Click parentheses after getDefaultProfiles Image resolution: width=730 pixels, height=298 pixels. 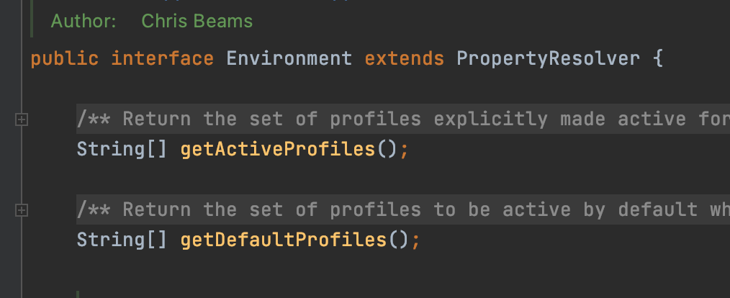click(397, 240)
